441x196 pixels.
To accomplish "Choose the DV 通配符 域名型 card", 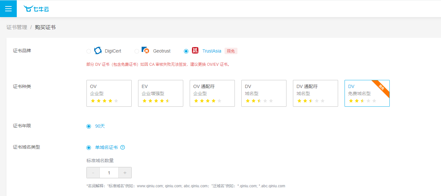I will coord(316,93).
